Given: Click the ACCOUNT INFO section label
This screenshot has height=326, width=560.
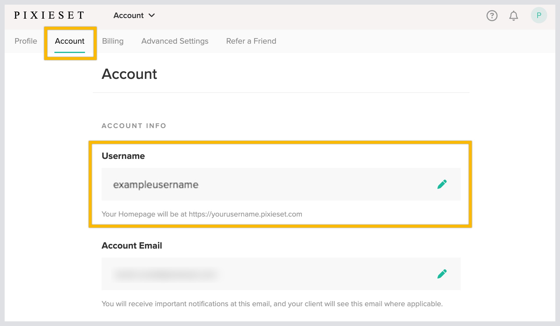Looking at the screenshot, I should point(134,126).
